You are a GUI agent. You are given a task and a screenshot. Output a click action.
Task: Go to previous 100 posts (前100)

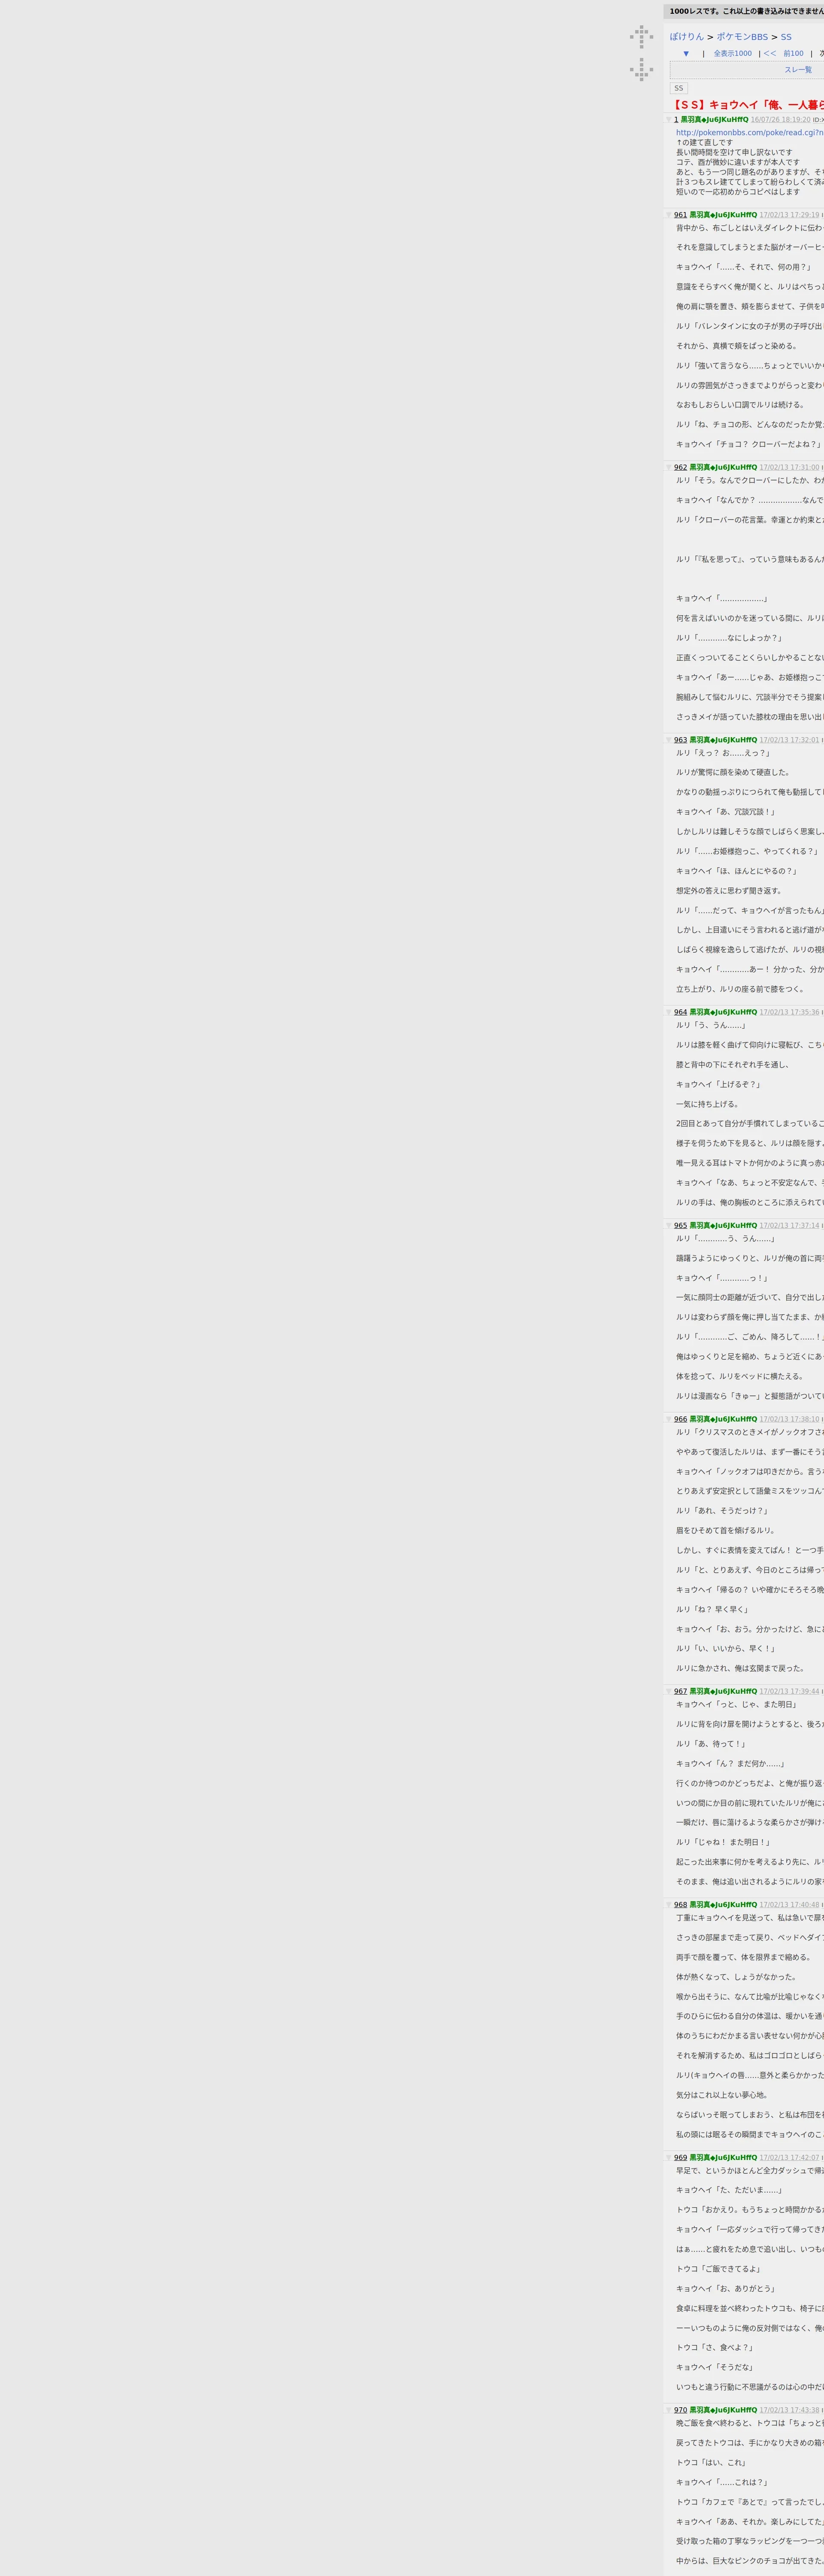point(793,54)
